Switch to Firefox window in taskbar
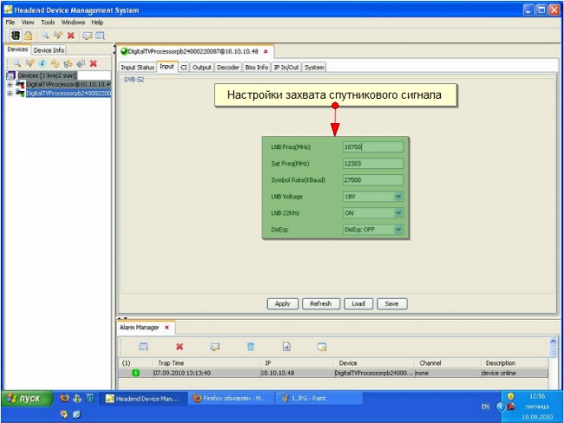564x423 pixels. 232,398
